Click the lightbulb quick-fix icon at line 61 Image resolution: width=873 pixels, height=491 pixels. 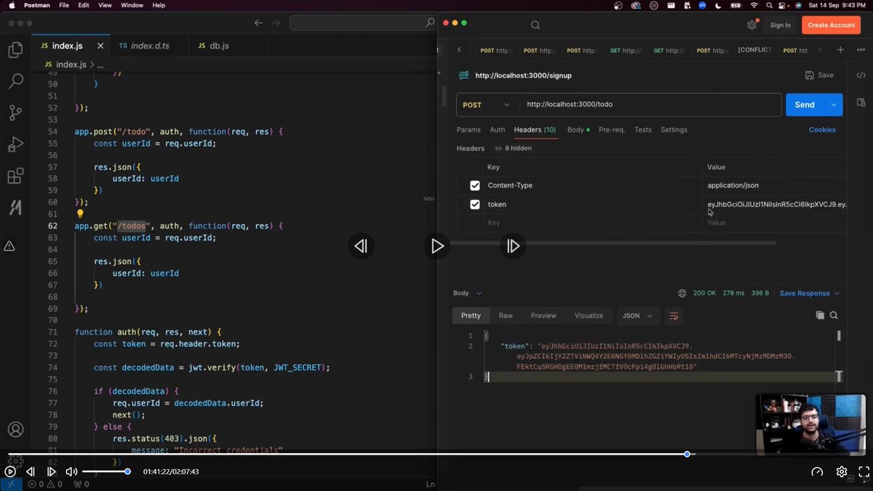pos(80,214)
